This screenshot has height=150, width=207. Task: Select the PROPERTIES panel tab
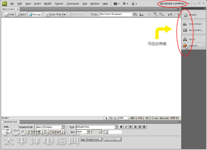[x=10, y=122]
